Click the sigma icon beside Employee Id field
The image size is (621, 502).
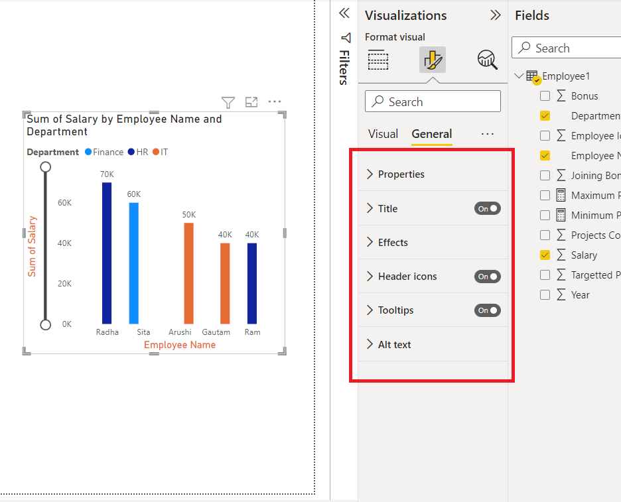pyautogui.click(x=561, y=136)
